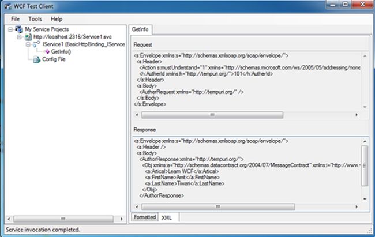Open the Tools menu
This screenshot has width=375, height=237.
(35, 19)
